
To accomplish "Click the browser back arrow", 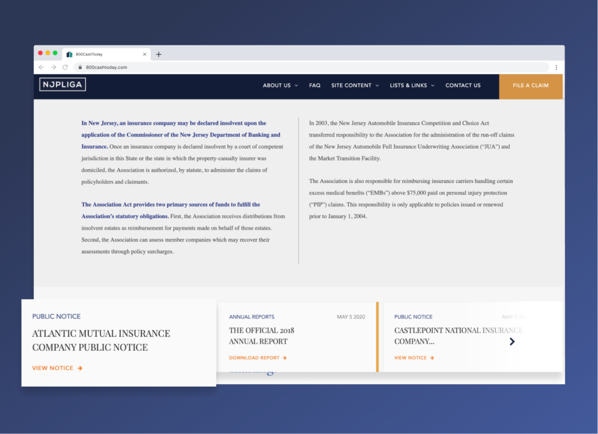I will pos(41,67).
